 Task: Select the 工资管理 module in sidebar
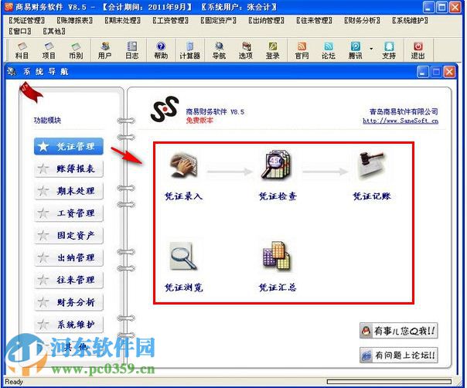[x=69, y=213]
